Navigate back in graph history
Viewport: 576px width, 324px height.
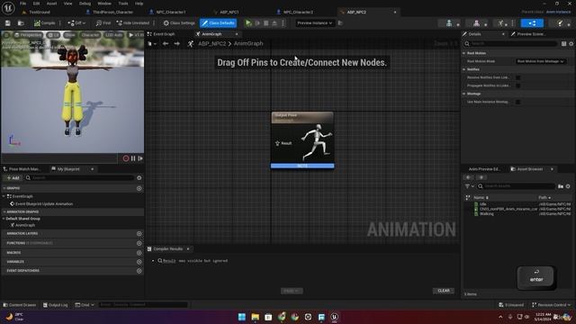pos(166,44)
